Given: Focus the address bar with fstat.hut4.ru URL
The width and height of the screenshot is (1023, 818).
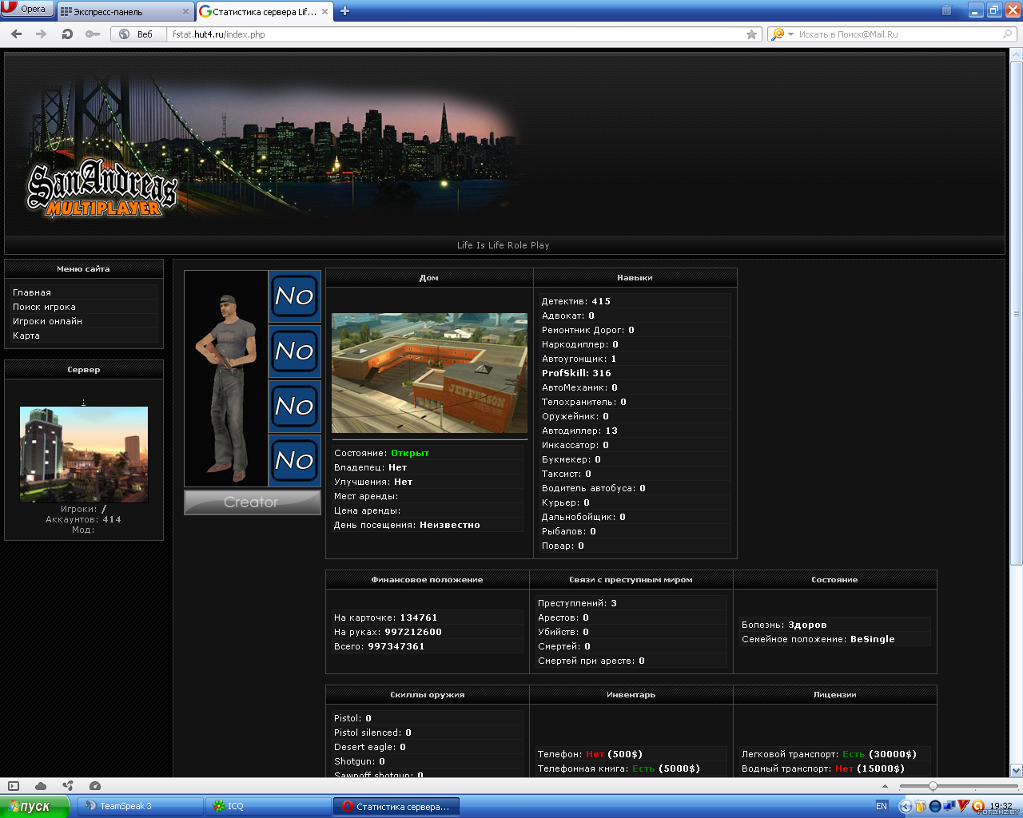Looking at the screenshot, I should click(x=456, y=34).
